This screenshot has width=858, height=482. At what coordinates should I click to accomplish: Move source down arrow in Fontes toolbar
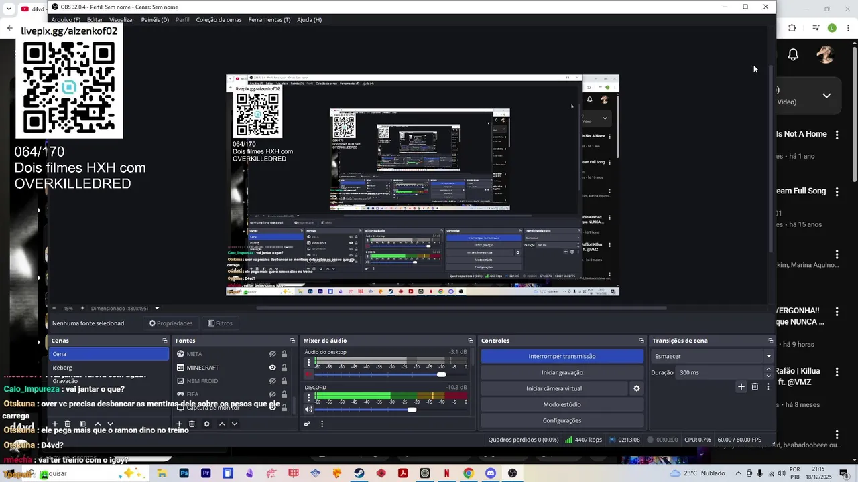235,424
